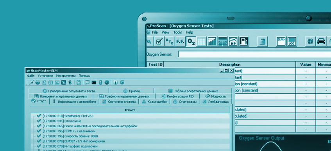Click the fuel pump icon in ProScan toolbar
Viewport: 331px width, 151px height.
click(244, 41)
